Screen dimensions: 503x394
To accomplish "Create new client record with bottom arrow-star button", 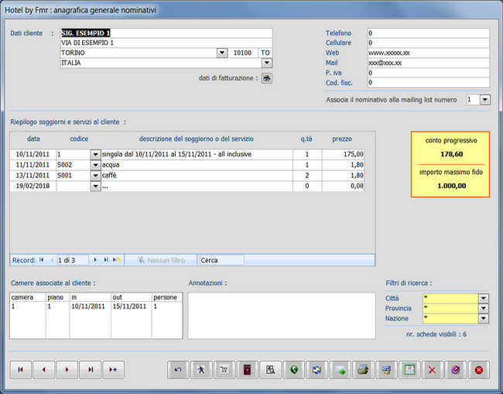I will pyautogui.click(x=113, y=369).
